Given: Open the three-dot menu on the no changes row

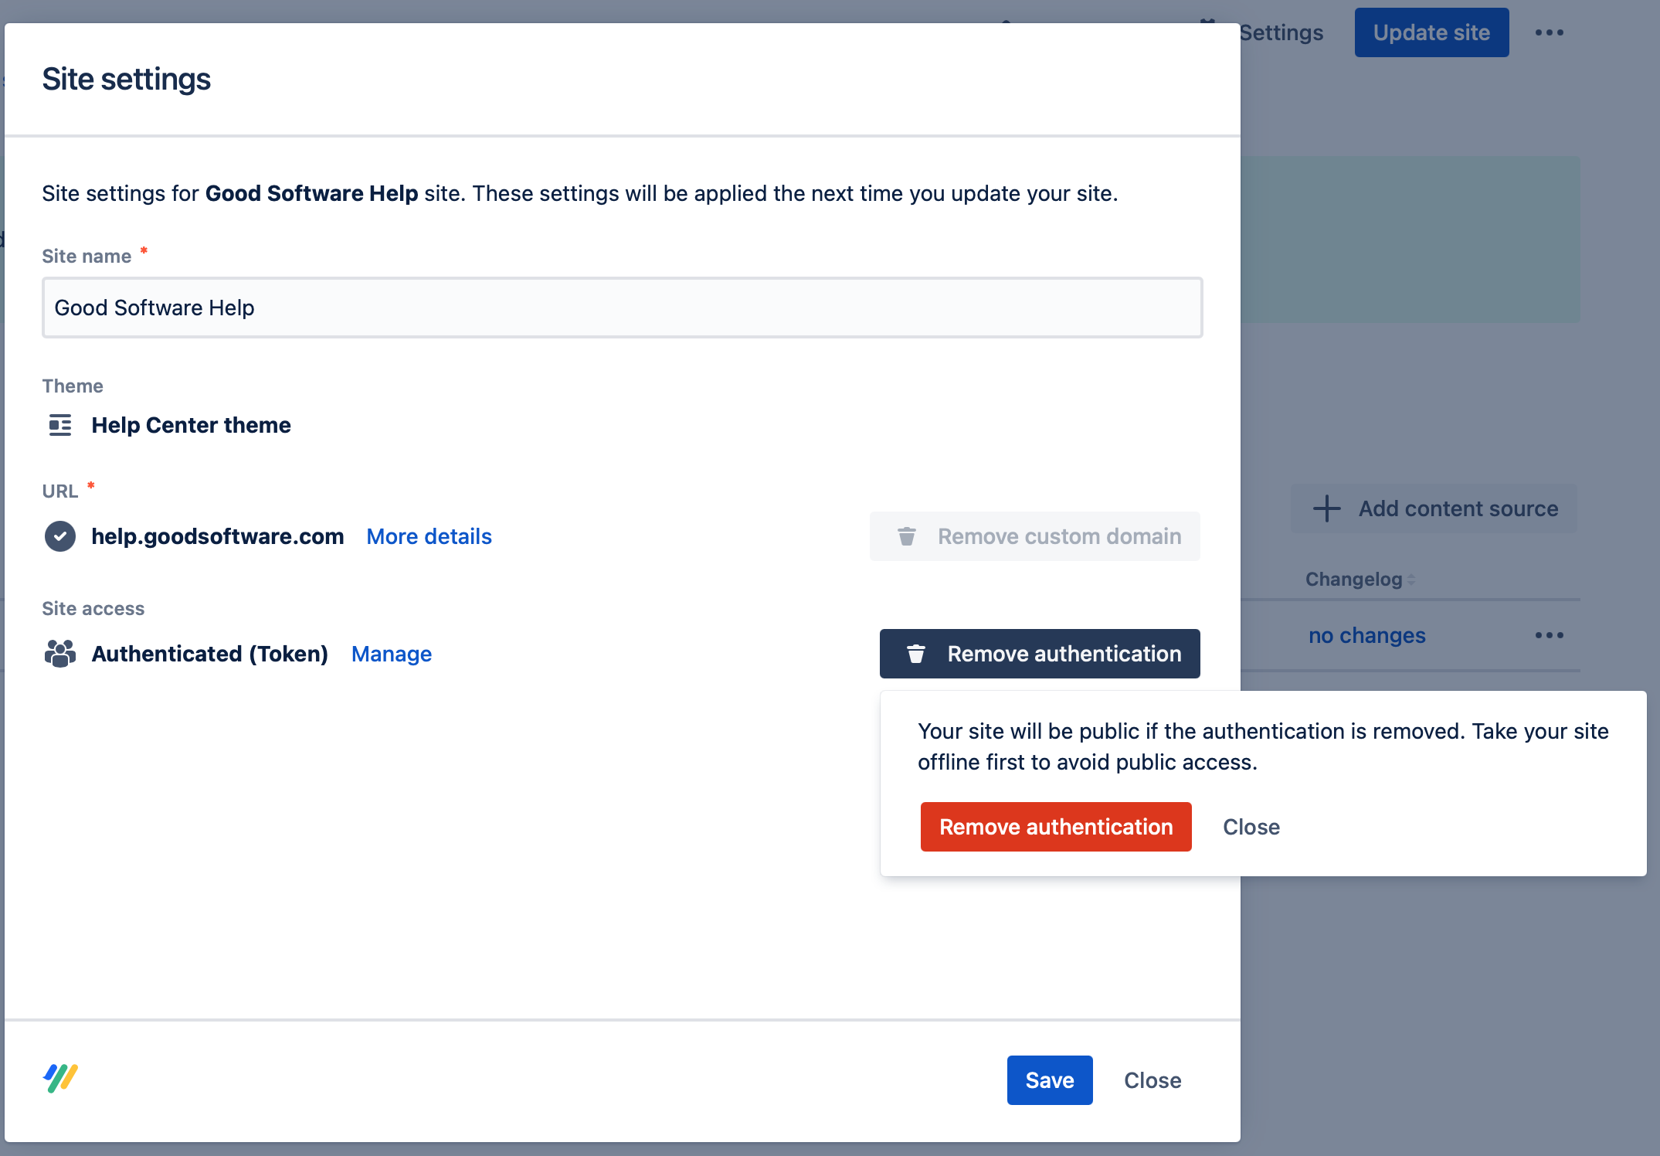Looking at the screenshot, I should pos(1549,635).
